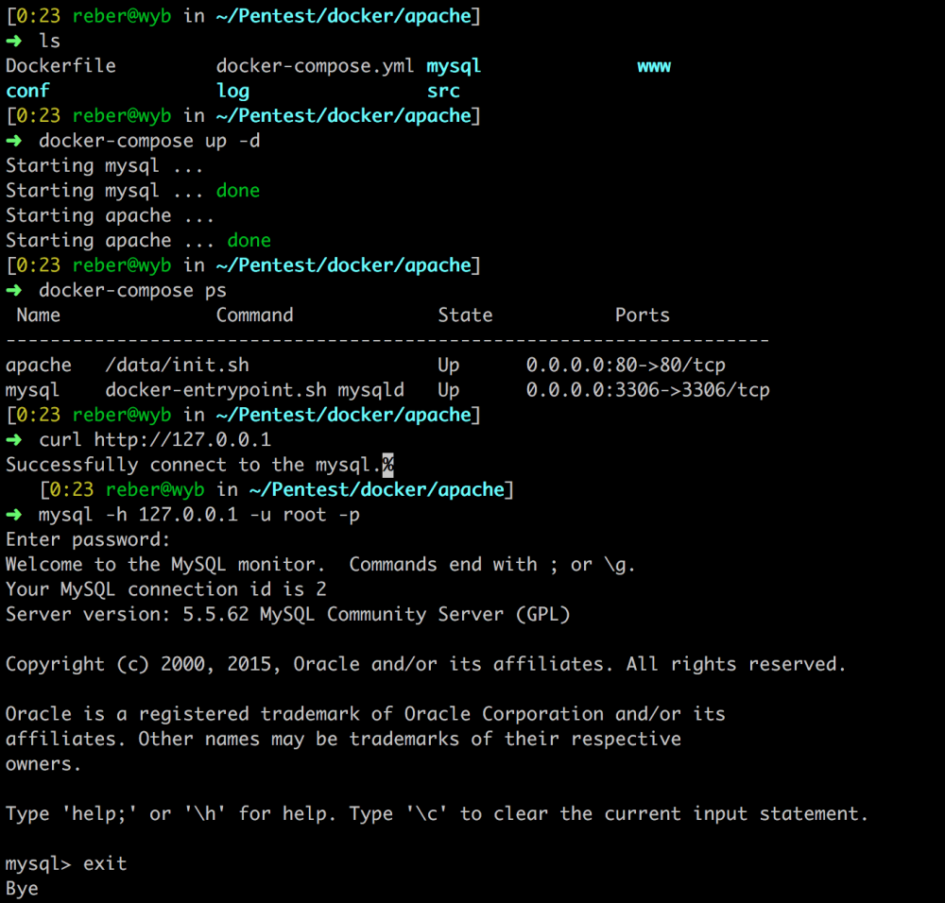Click the 'Name' column header
945x903 pixels.
39,315
